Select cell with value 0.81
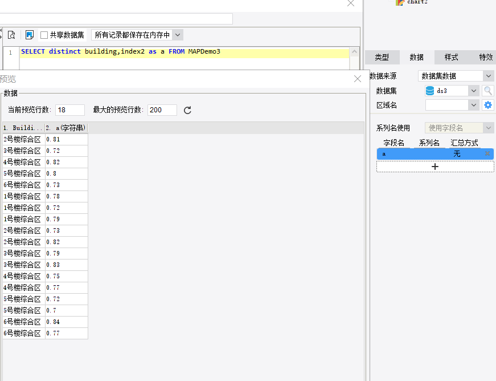This screenshot has height=381, width=496. (67, 139)
